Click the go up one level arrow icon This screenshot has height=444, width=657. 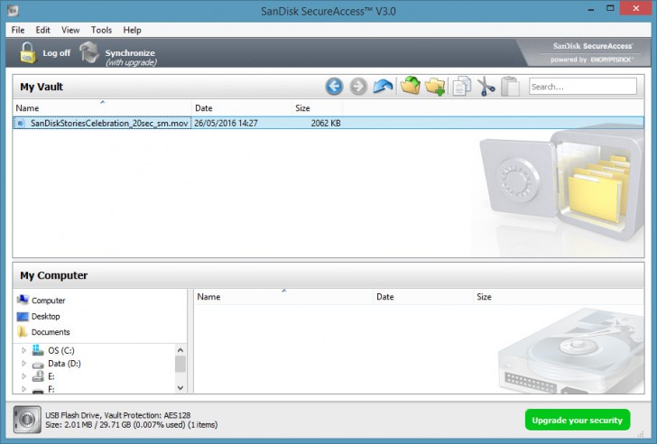383,87
